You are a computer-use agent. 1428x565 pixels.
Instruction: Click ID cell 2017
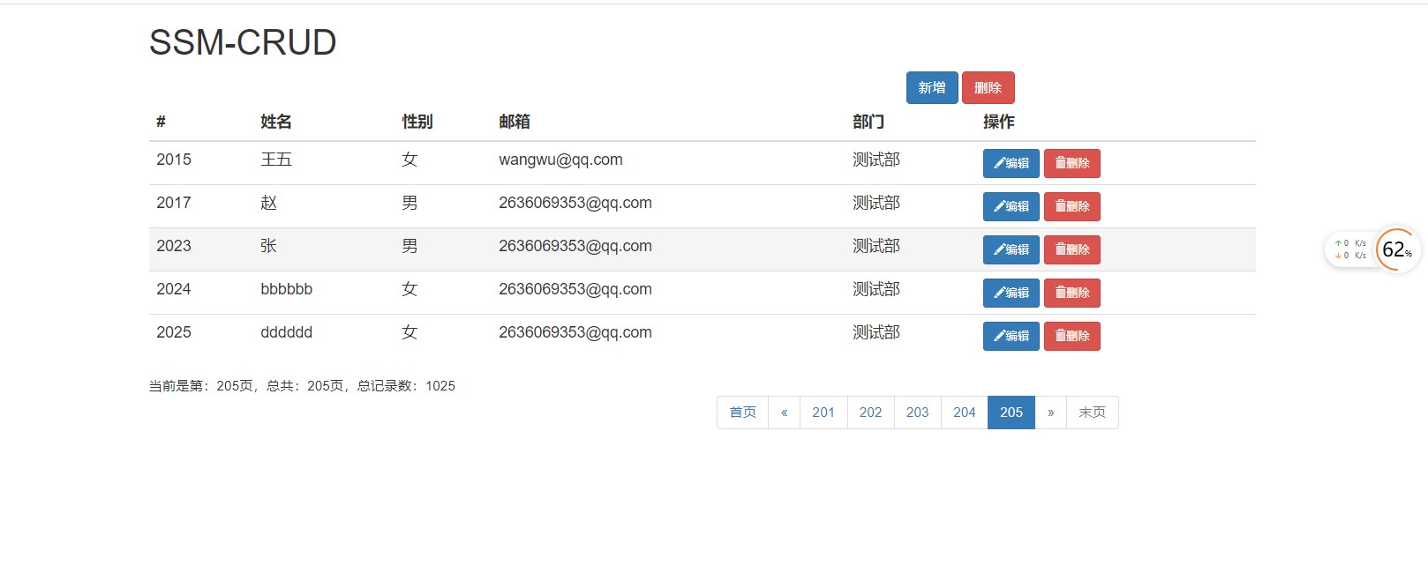pos(174,203)
